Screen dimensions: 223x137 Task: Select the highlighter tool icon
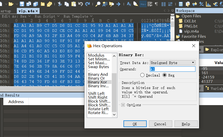[136, 4]
